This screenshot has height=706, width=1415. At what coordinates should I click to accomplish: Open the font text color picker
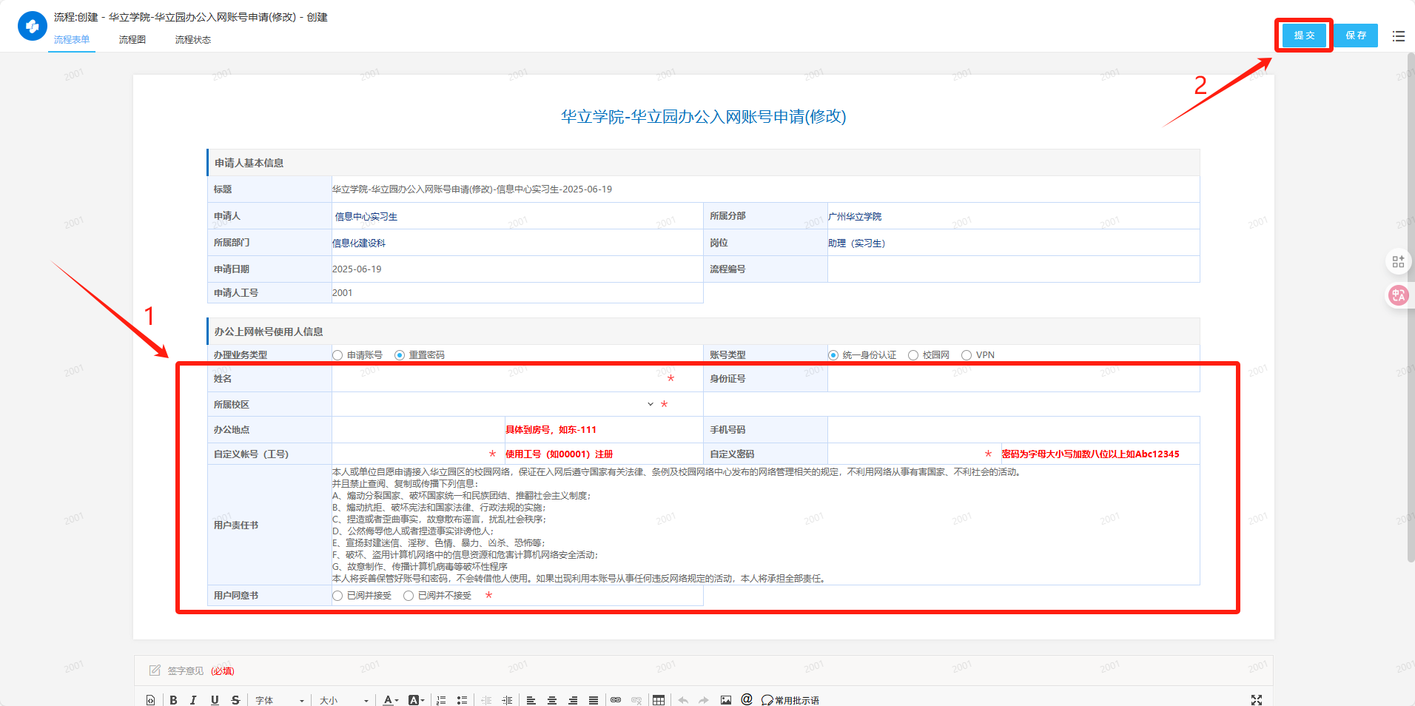390,700
